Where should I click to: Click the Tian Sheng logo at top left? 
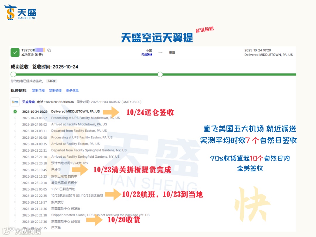tap(20, 13)
